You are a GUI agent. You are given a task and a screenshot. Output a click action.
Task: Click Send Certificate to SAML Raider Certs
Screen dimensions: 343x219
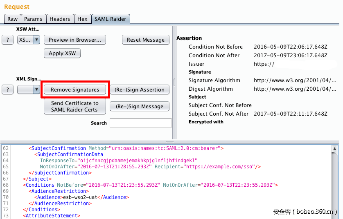[x=75, y=107]
